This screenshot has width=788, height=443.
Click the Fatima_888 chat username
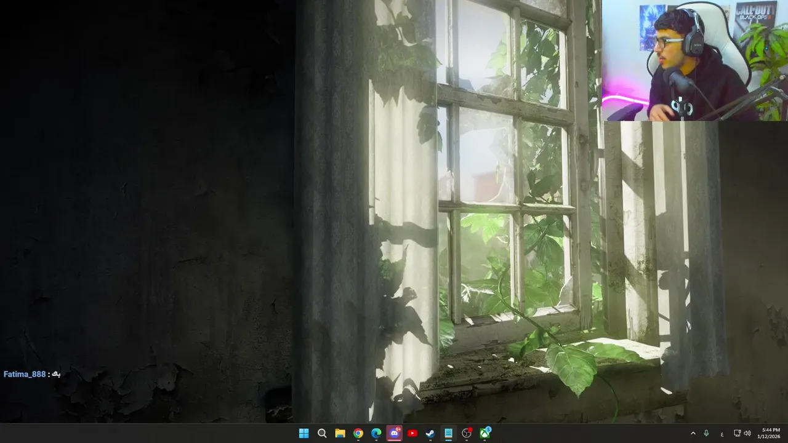25,374
